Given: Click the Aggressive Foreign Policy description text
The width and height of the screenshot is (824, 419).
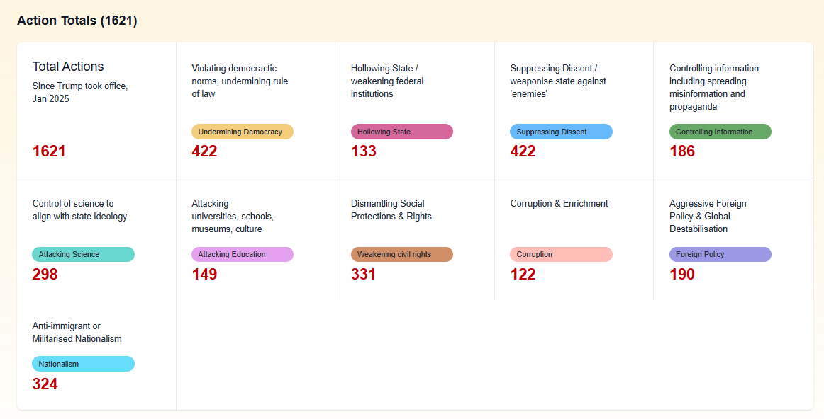Looking at the screenshot, I should coord(708,216).
